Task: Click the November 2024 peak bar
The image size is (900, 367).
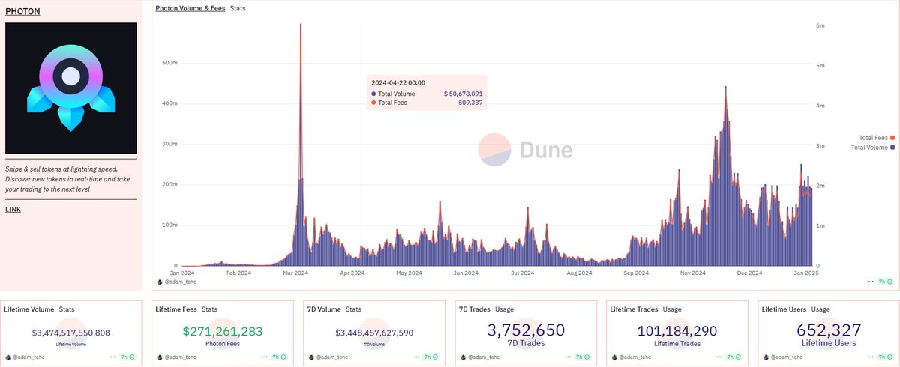Action: point(725,176)
